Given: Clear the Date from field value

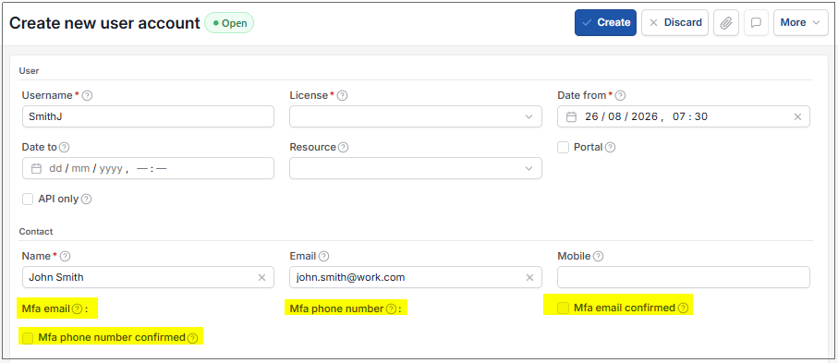Looking at the screenshot, I should pyautogui.click(x=797, y=116).
